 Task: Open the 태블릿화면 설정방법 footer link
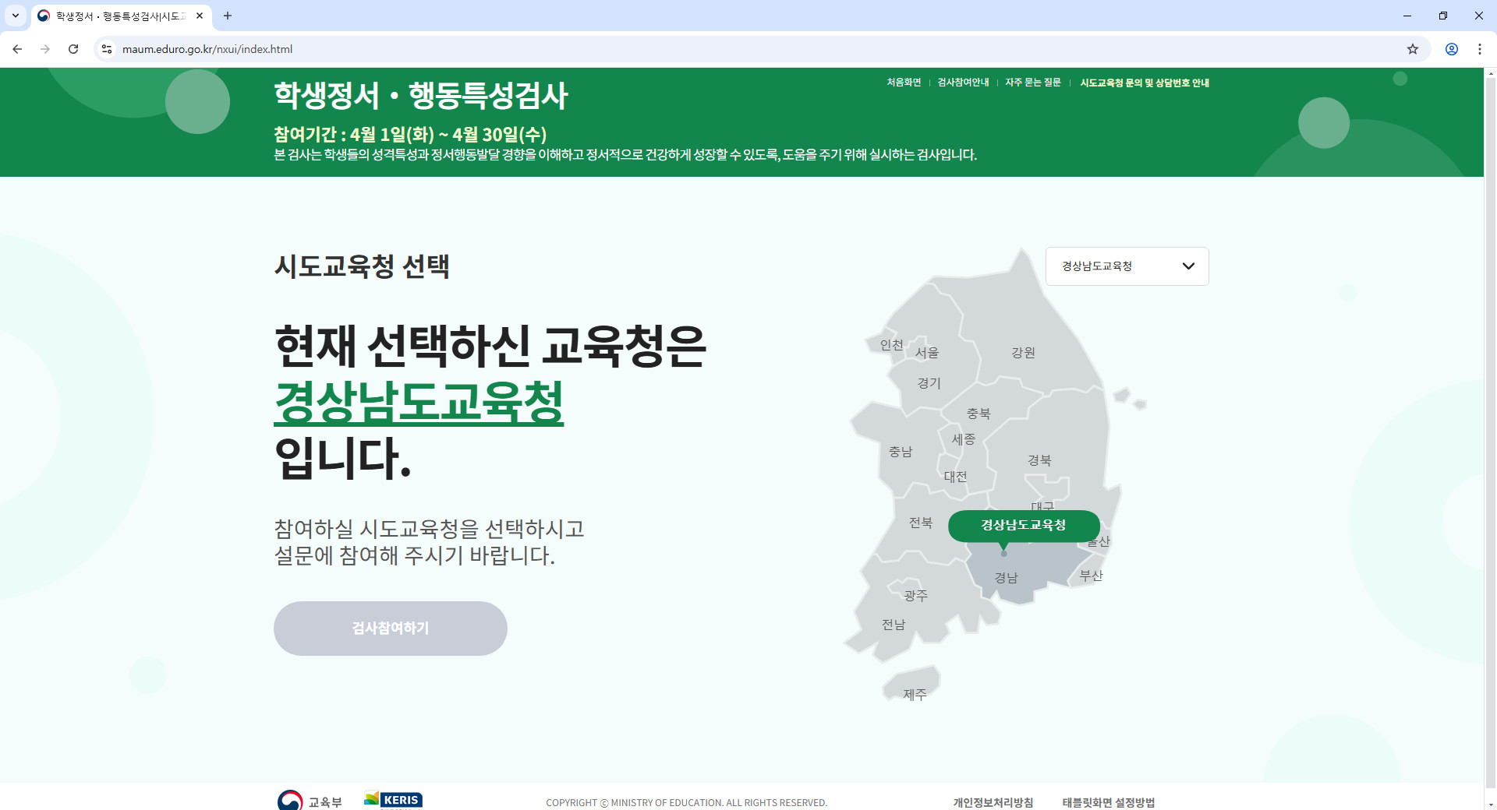[1108, 802]
